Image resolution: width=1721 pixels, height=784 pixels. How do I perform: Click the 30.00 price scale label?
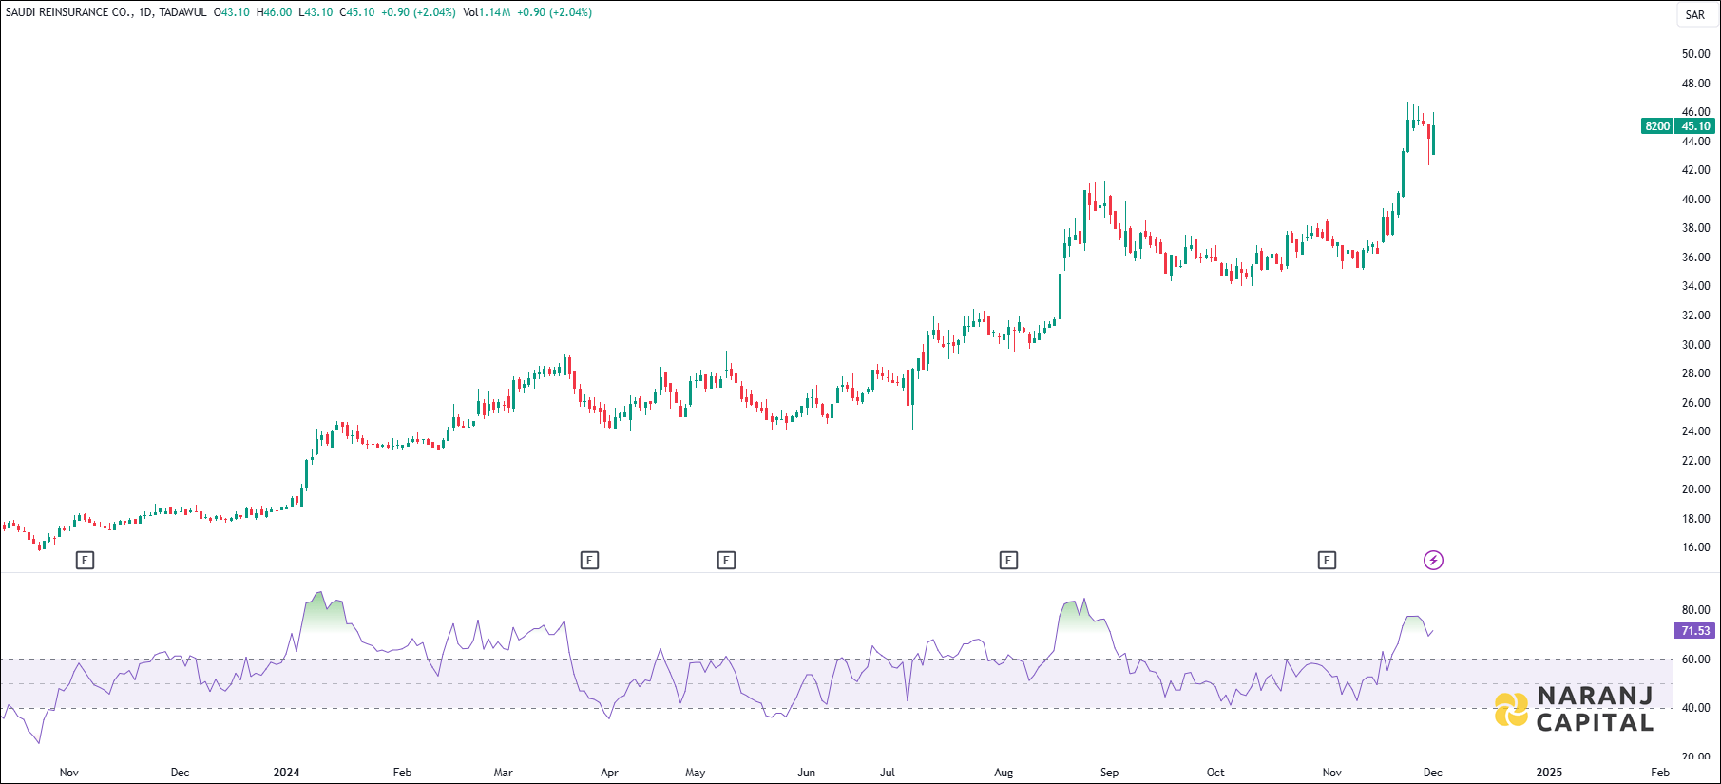pyautogui.click(x=1695, y=345)
